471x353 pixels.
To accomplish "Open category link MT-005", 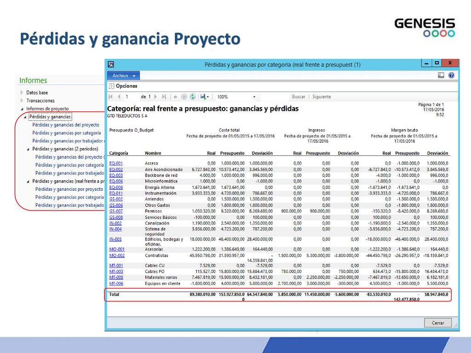I will point(116,277).
